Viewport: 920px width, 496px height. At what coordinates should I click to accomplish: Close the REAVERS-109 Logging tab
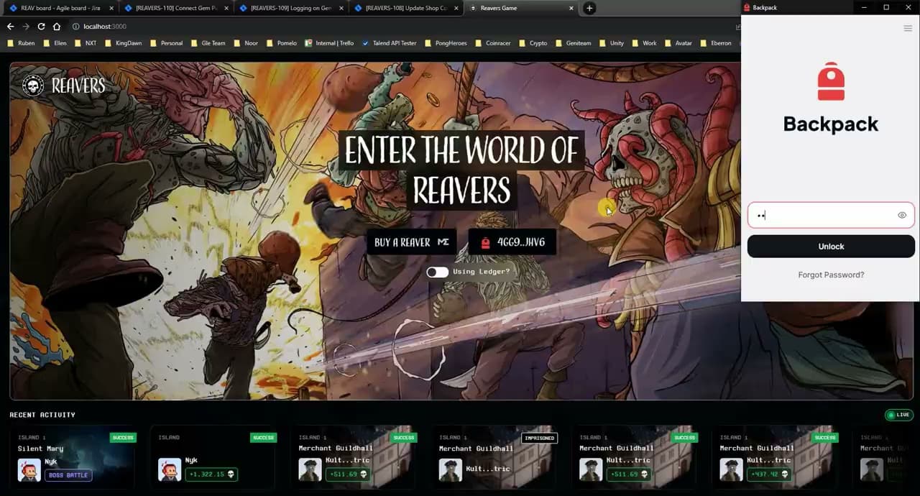click(x=341, y=8)
